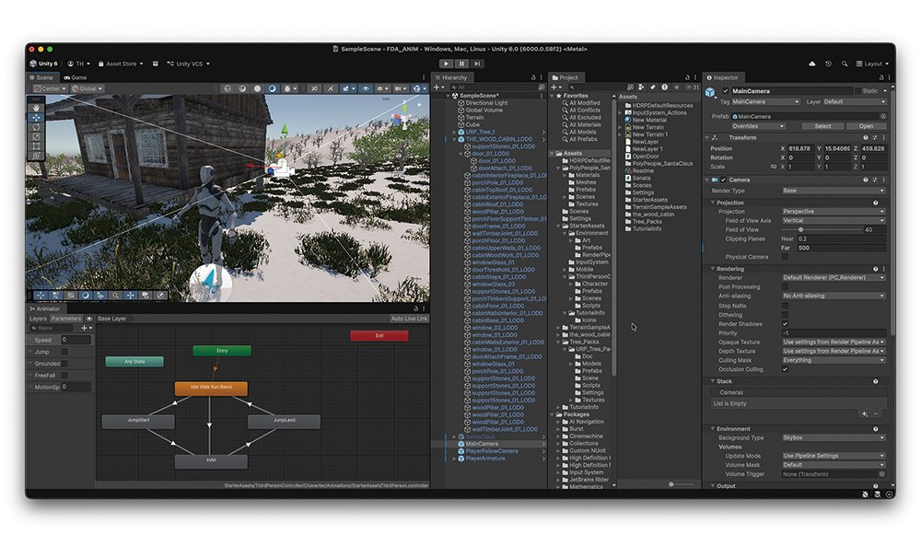The height and width of the screenshot is (558, 921).
Task: Select the Entry state node
Action: tap(222, 351)
